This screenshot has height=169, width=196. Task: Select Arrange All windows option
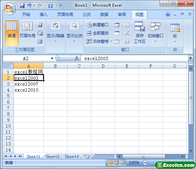(x=97, y=33)
